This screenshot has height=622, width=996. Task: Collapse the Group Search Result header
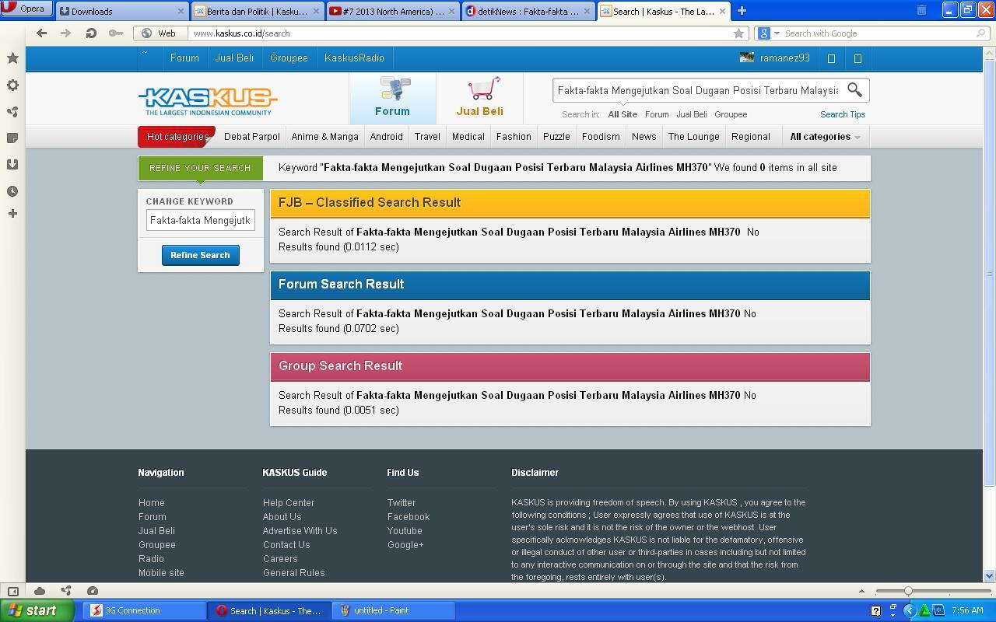click(x=570, y=366)
